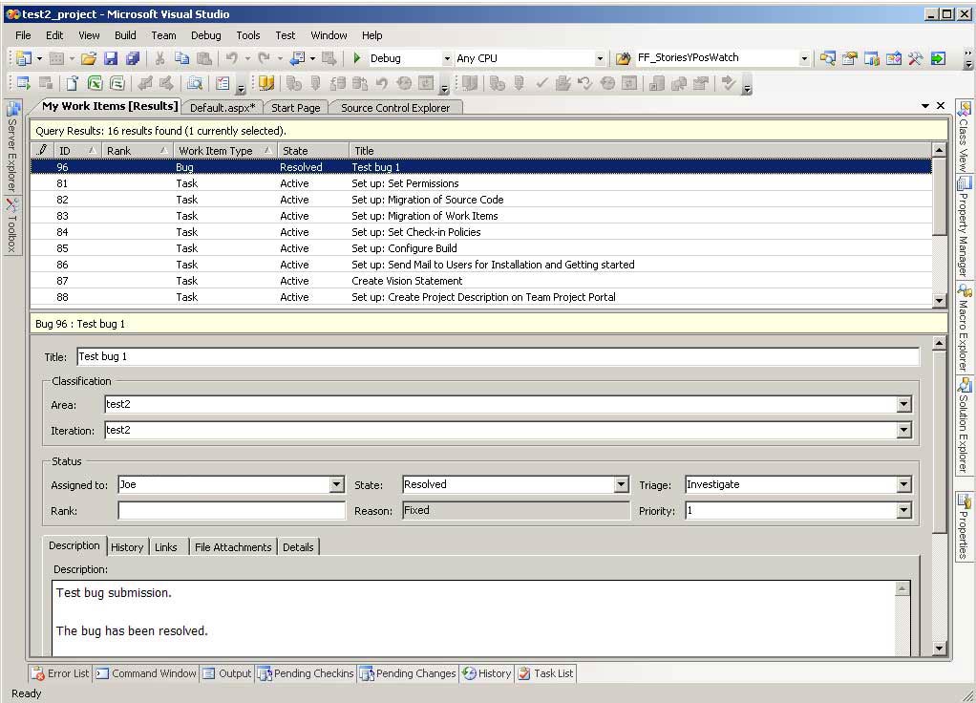This screenshot has height=703, width=976.
Task: Click the run query icon on second toolbar
Action: [24, 83]
